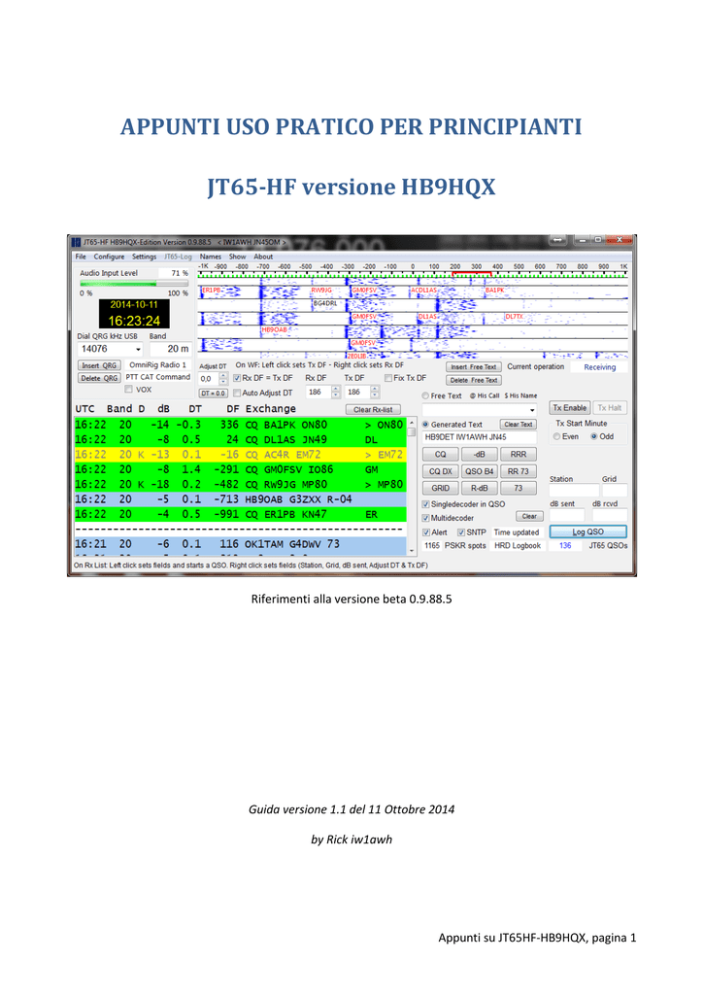Open the About menu
The image size is (704, 995).
(x=263, y=257)
